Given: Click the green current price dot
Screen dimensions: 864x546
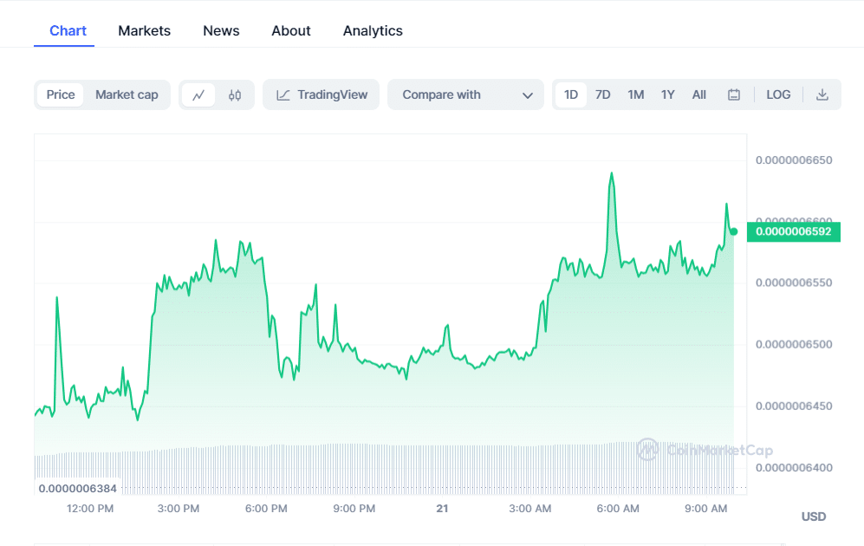Looking at the screenshot, I should pyautogui.click(x=733, y=231).
